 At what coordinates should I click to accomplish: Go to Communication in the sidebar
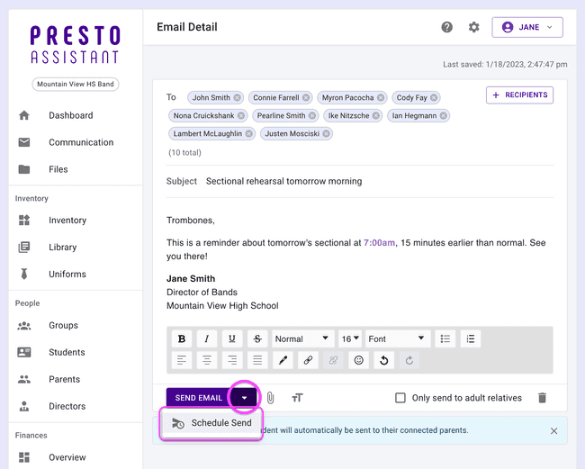click(81, 142)
